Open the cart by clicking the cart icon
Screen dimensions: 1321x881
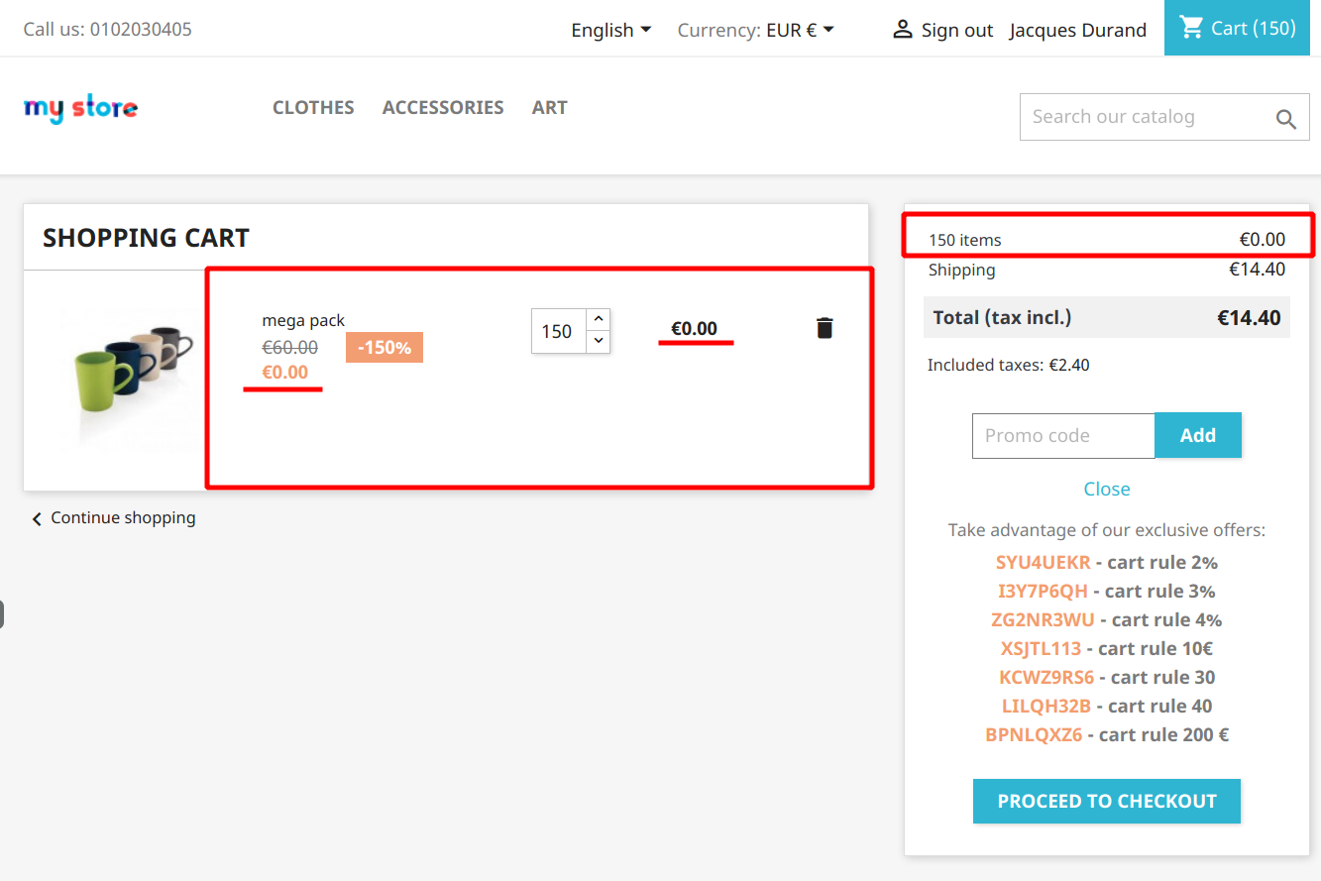point(1192,28)
